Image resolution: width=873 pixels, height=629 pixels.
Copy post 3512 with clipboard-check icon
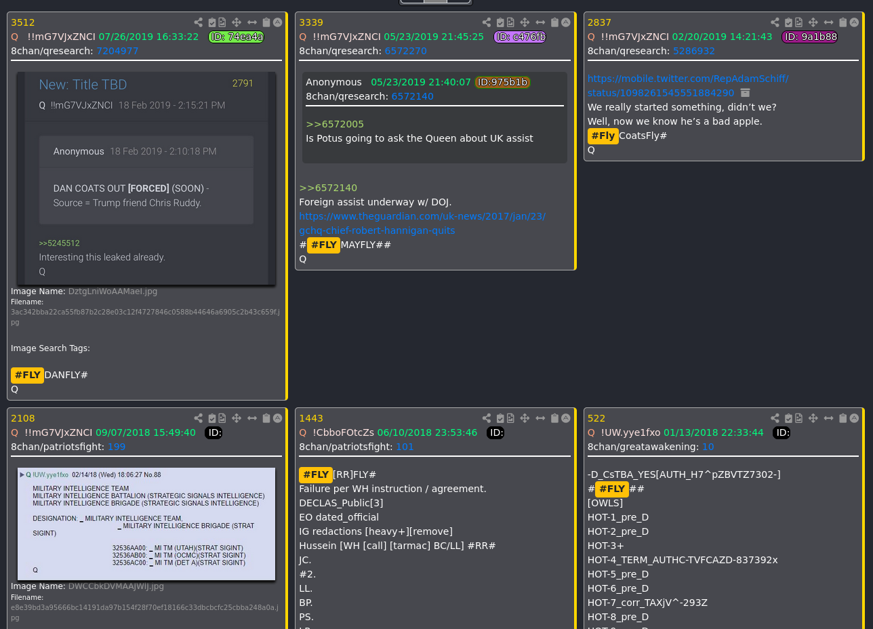(212, 22)
